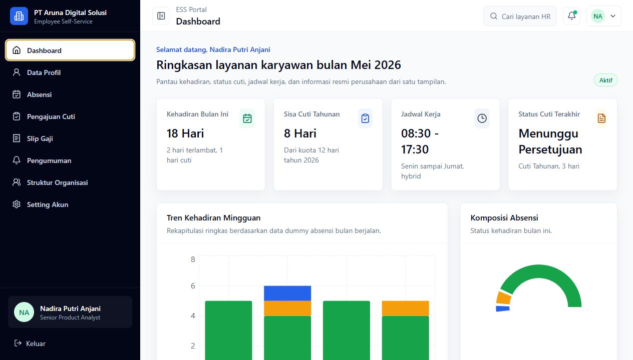Click the Cuti Tahunan, 3 hari detail text
Image resolution: width=633 pixels, height=360 pixels.
549,166
